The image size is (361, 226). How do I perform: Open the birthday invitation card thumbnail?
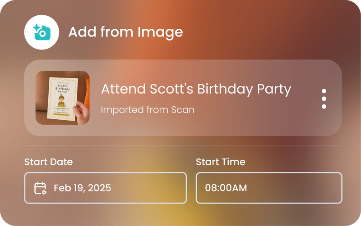(x=63, y=98)
